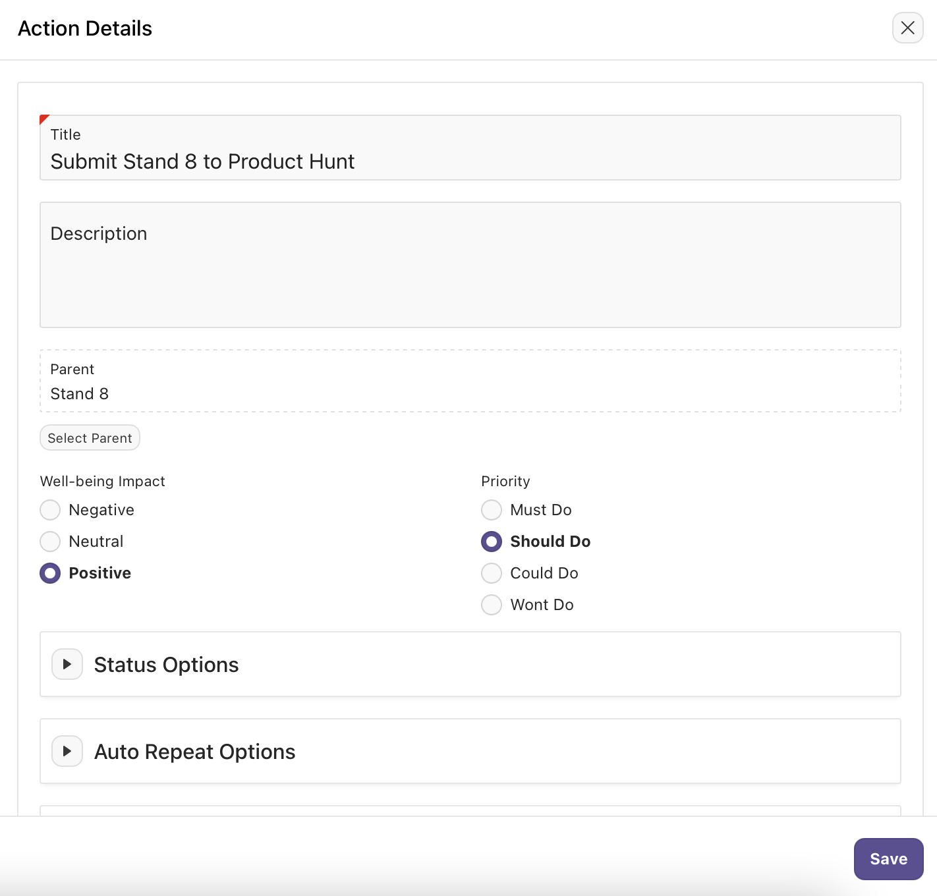Set priority to Must Do
Image resolution: width=937 pixels, height=896 pixels.
click(492, 510)
